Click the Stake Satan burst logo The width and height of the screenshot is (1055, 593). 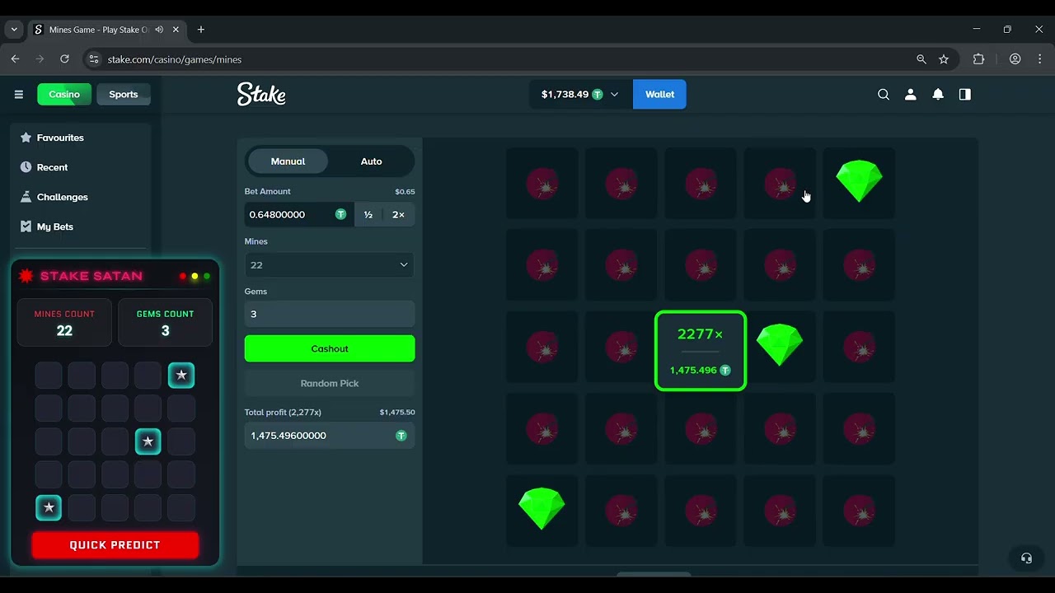coord(26,276)
